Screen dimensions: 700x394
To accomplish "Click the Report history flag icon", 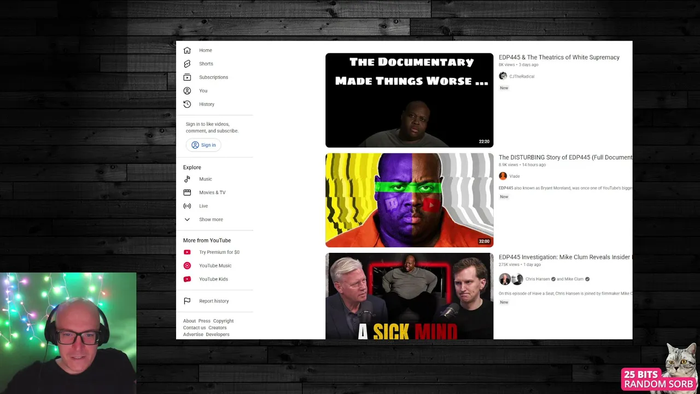I will pos(187,301).
